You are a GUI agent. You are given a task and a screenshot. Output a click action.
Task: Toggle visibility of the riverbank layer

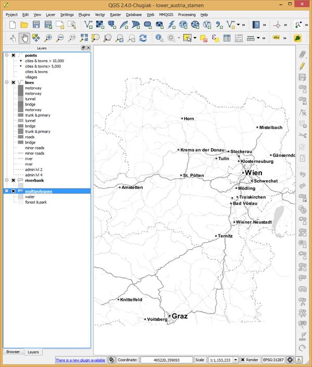click(x=14, y=180)
